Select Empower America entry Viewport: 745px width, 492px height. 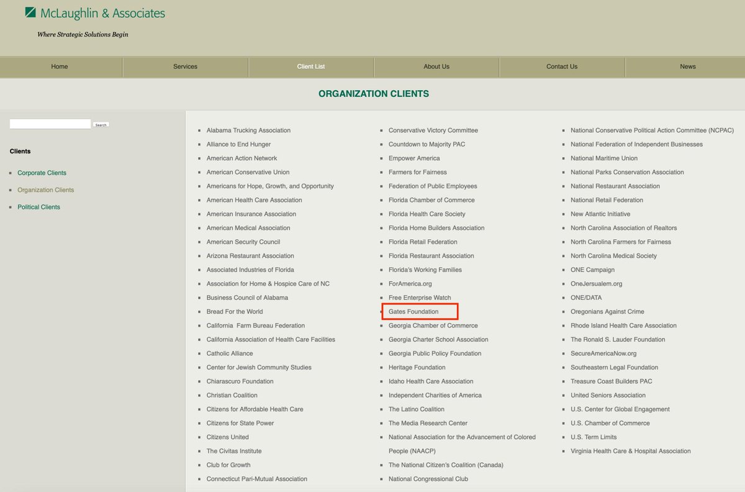pyautogui.click(x=414, y=158)
